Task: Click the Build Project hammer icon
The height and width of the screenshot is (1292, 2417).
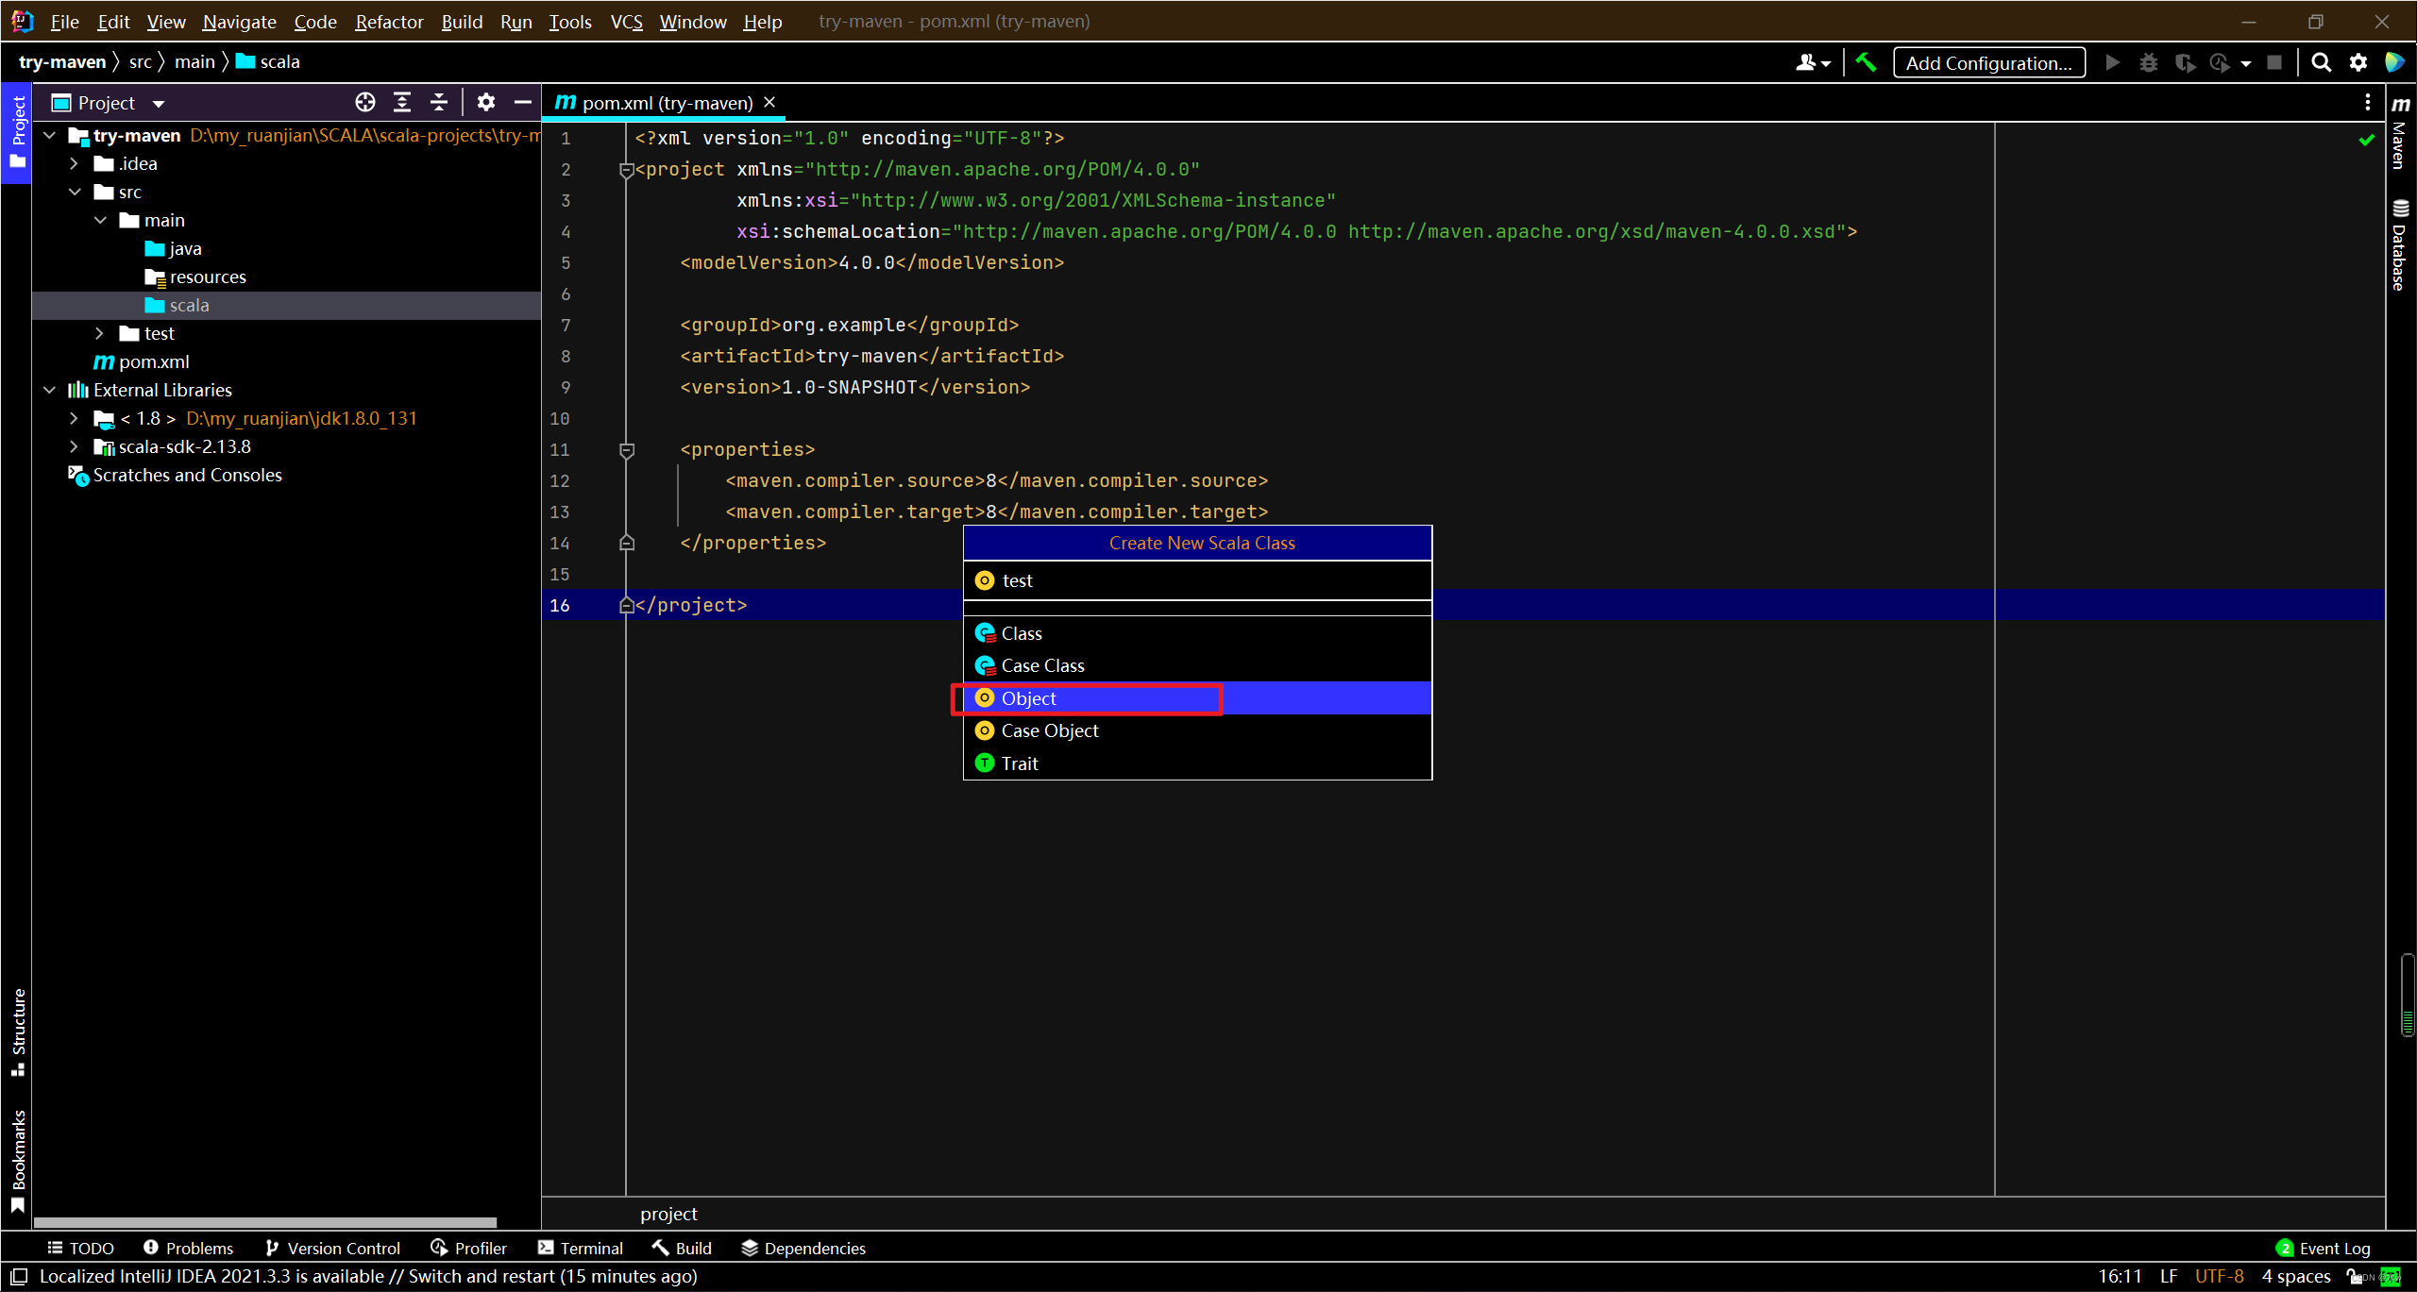Action: click(x=1866, y=62)
